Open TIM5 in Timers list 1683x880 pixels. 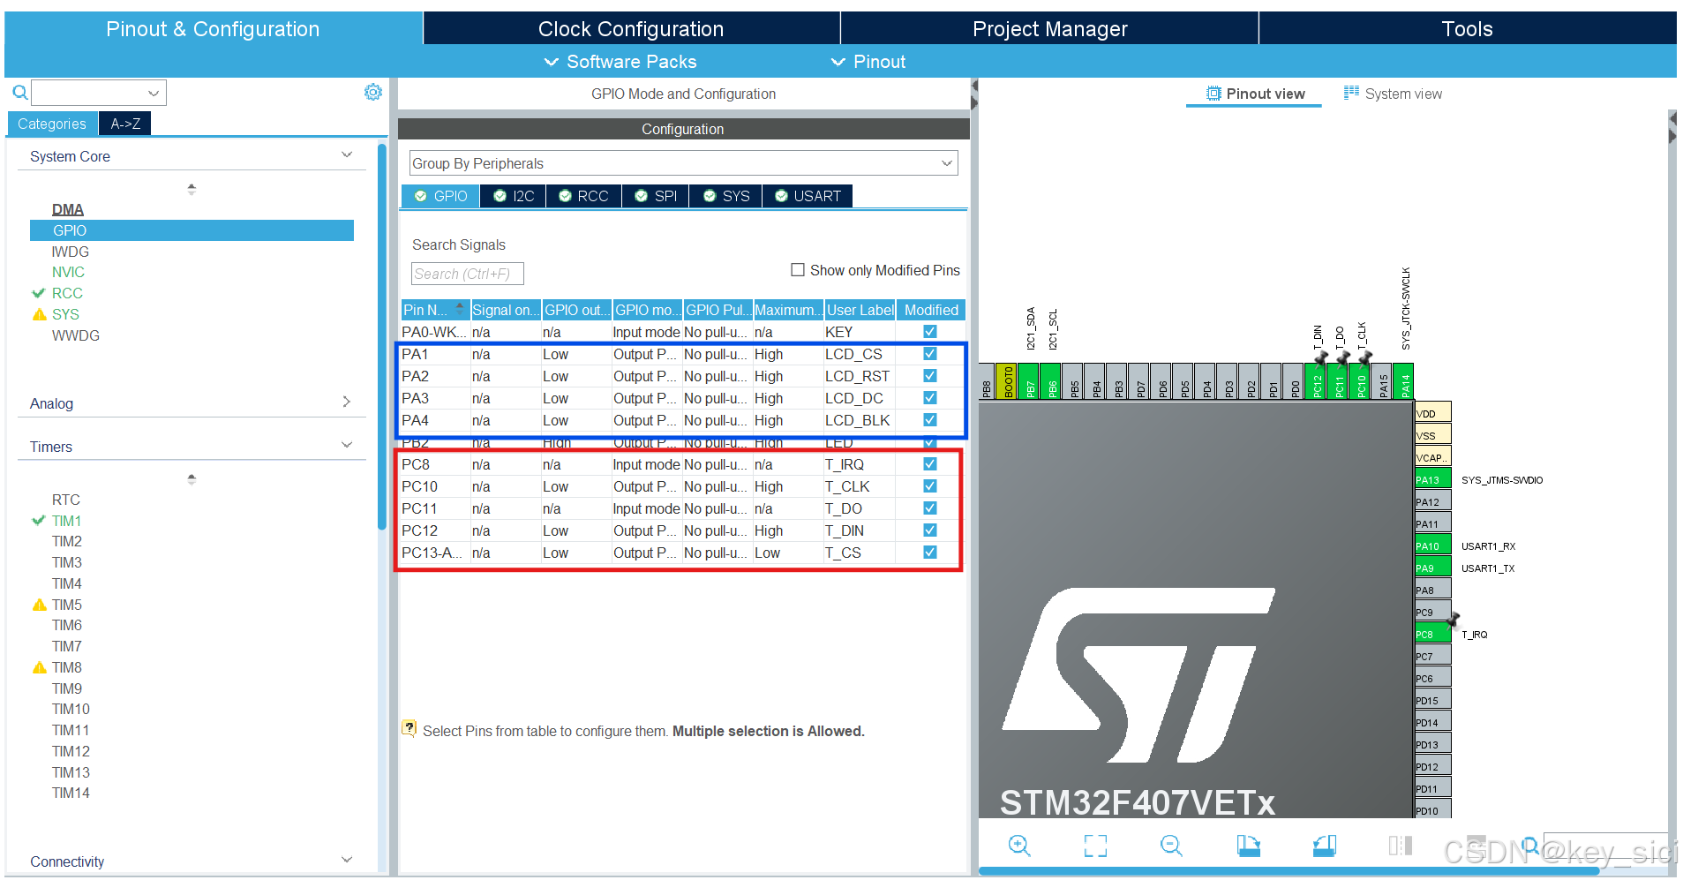tap(66, 605)
